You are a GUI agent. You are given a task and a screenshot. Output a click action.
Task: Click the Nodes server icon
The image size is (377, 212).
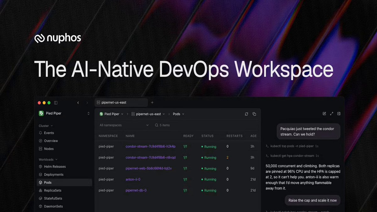point(41,149)
